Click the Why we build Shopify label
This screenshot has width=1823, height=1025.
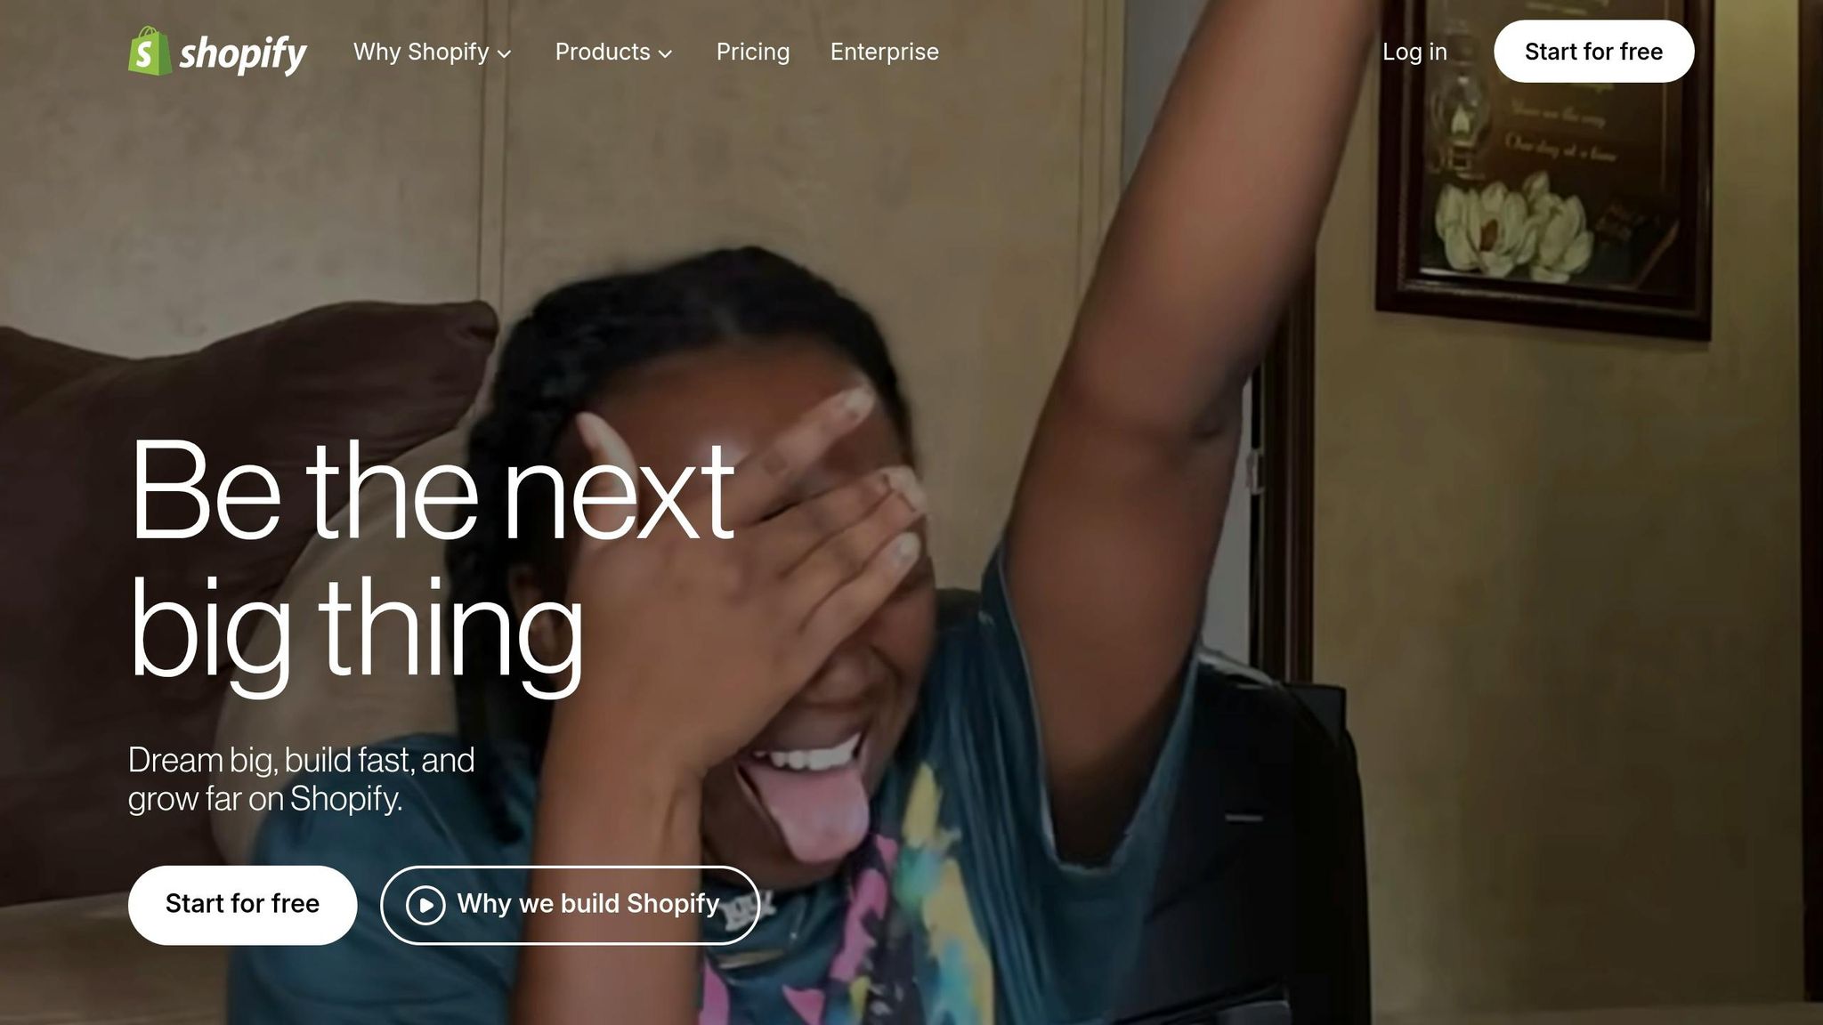click(x=588, y=904)
